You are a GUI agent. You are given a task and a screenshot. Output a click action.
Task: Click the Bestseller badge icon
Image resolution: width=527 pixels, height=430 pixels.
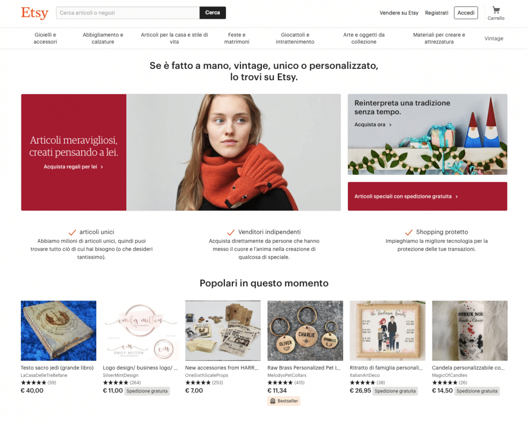[273, 401]
